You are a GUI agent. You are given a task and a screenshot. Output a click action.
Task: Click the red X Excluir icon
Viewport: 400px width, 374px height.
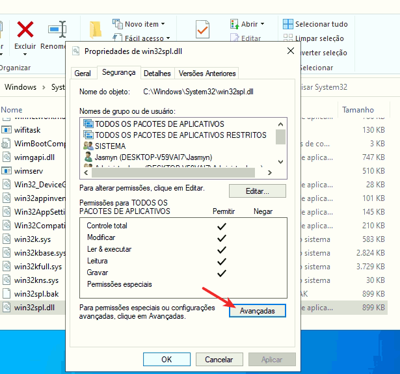(x=25, y=29)
